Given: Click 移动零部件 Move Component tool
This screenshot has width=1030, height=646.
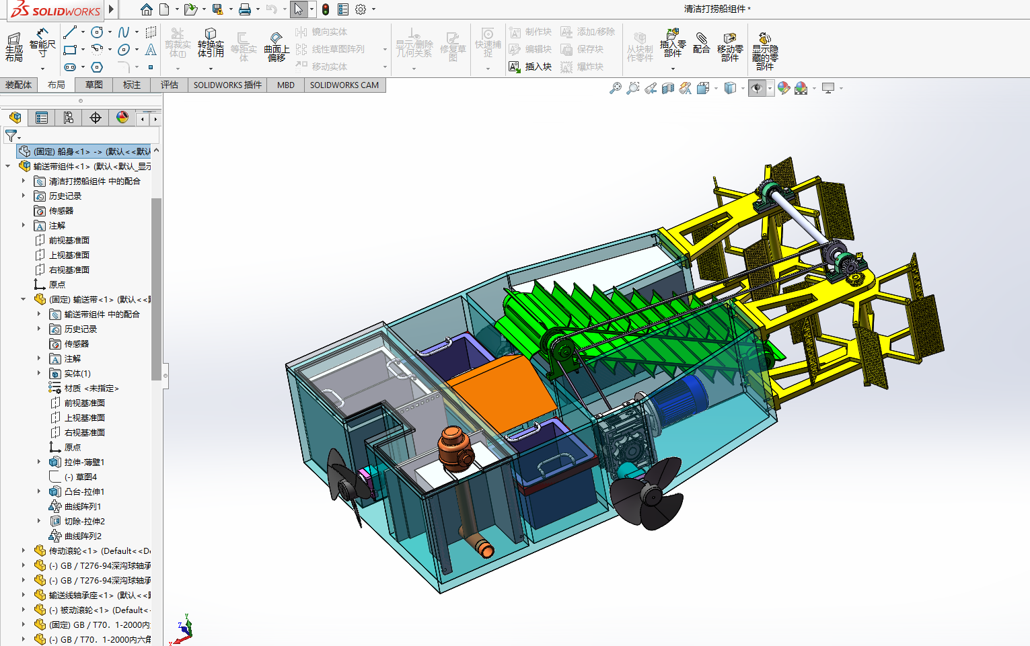Looking at the screenshot, I should pyautogui.click(x=730, y=47).
